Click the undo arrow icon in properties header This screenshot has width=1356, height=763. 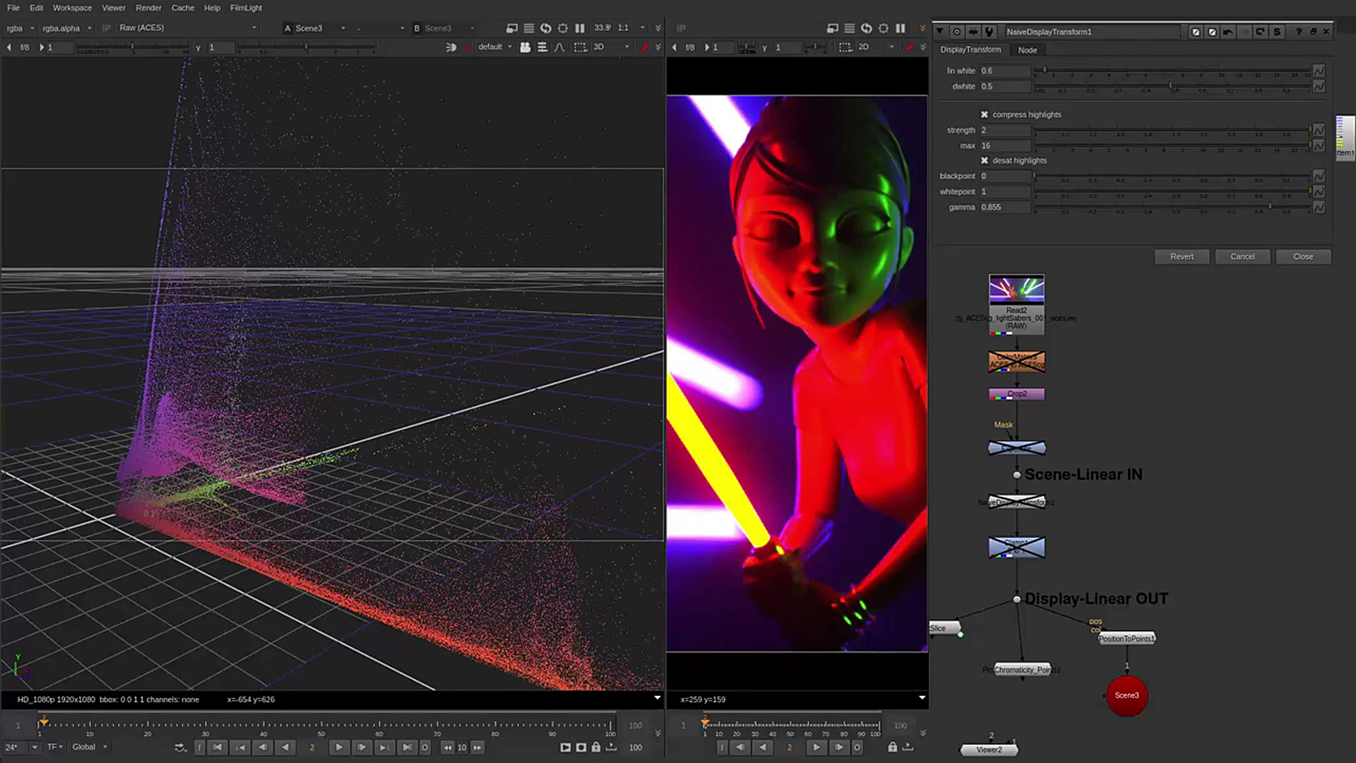(1228, 32)
